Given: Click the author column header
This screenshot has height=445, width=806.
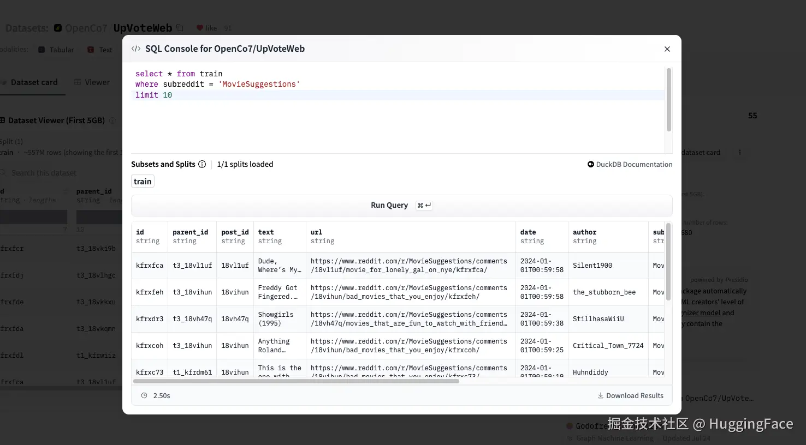Looking at the screenshot, I should click(608, 236).
